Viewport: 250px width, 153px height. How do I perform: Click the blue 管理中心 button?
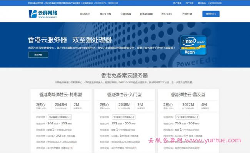pyautogui.click(x=211, y=14)
